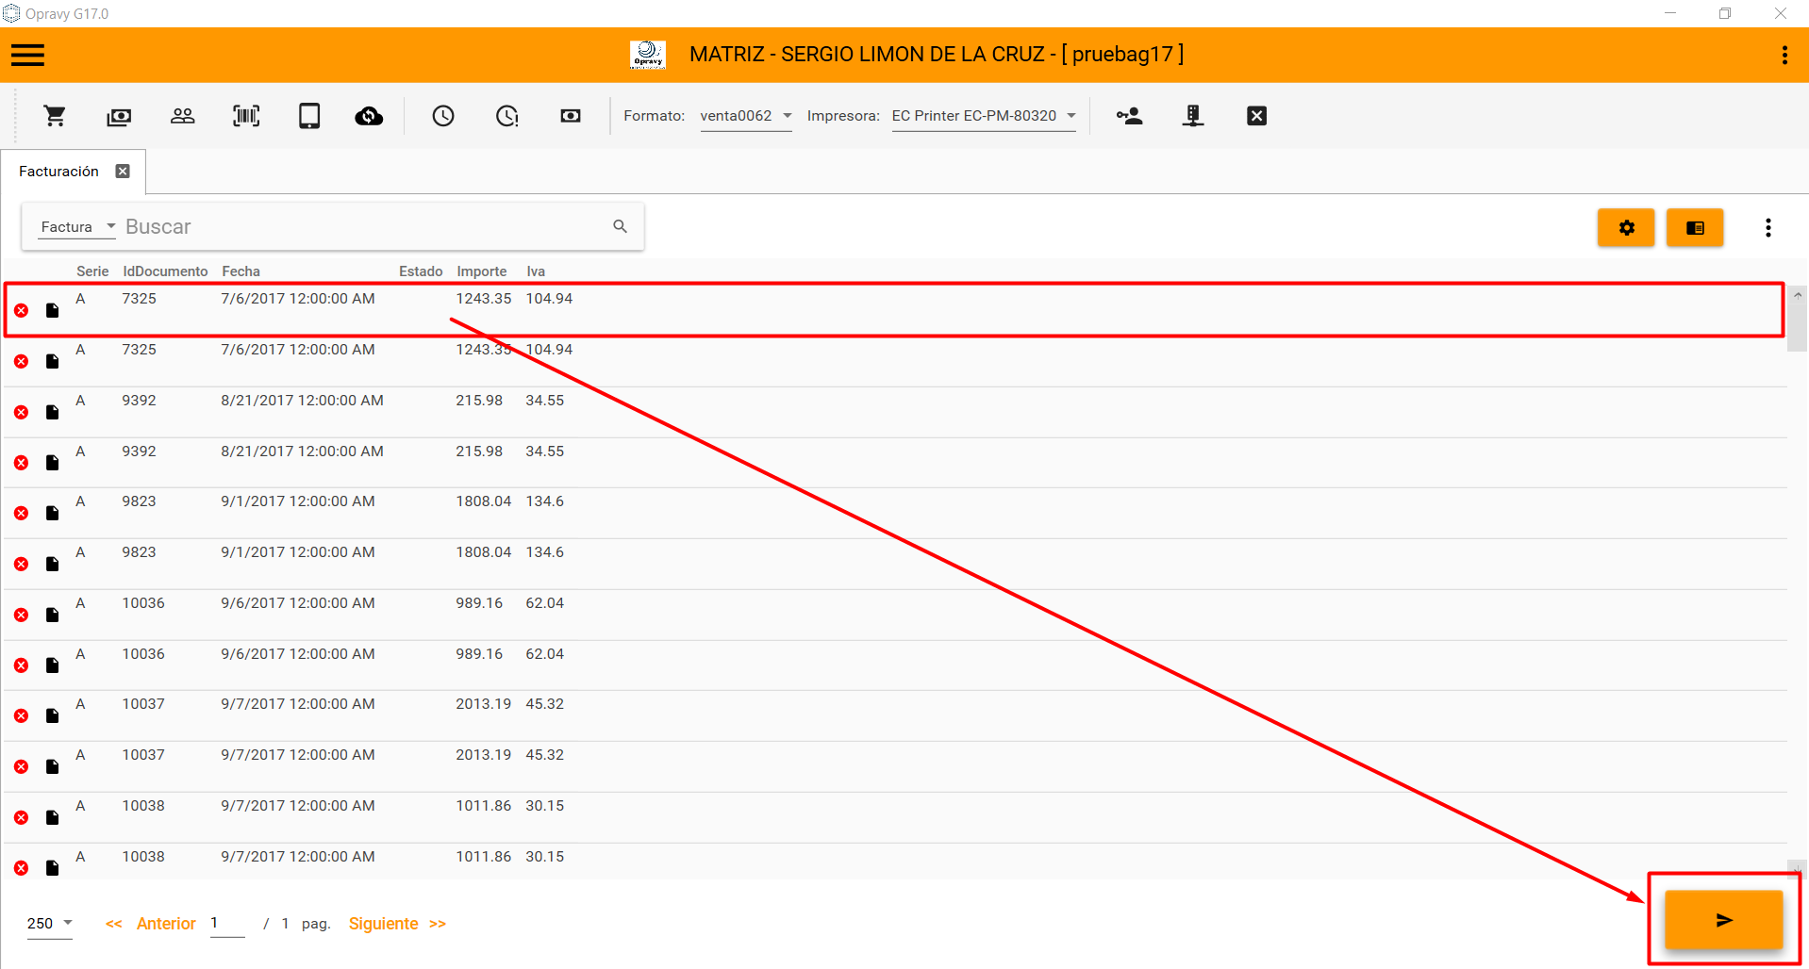Click the money bill icon after the clocks

click(x=571, y=116)
